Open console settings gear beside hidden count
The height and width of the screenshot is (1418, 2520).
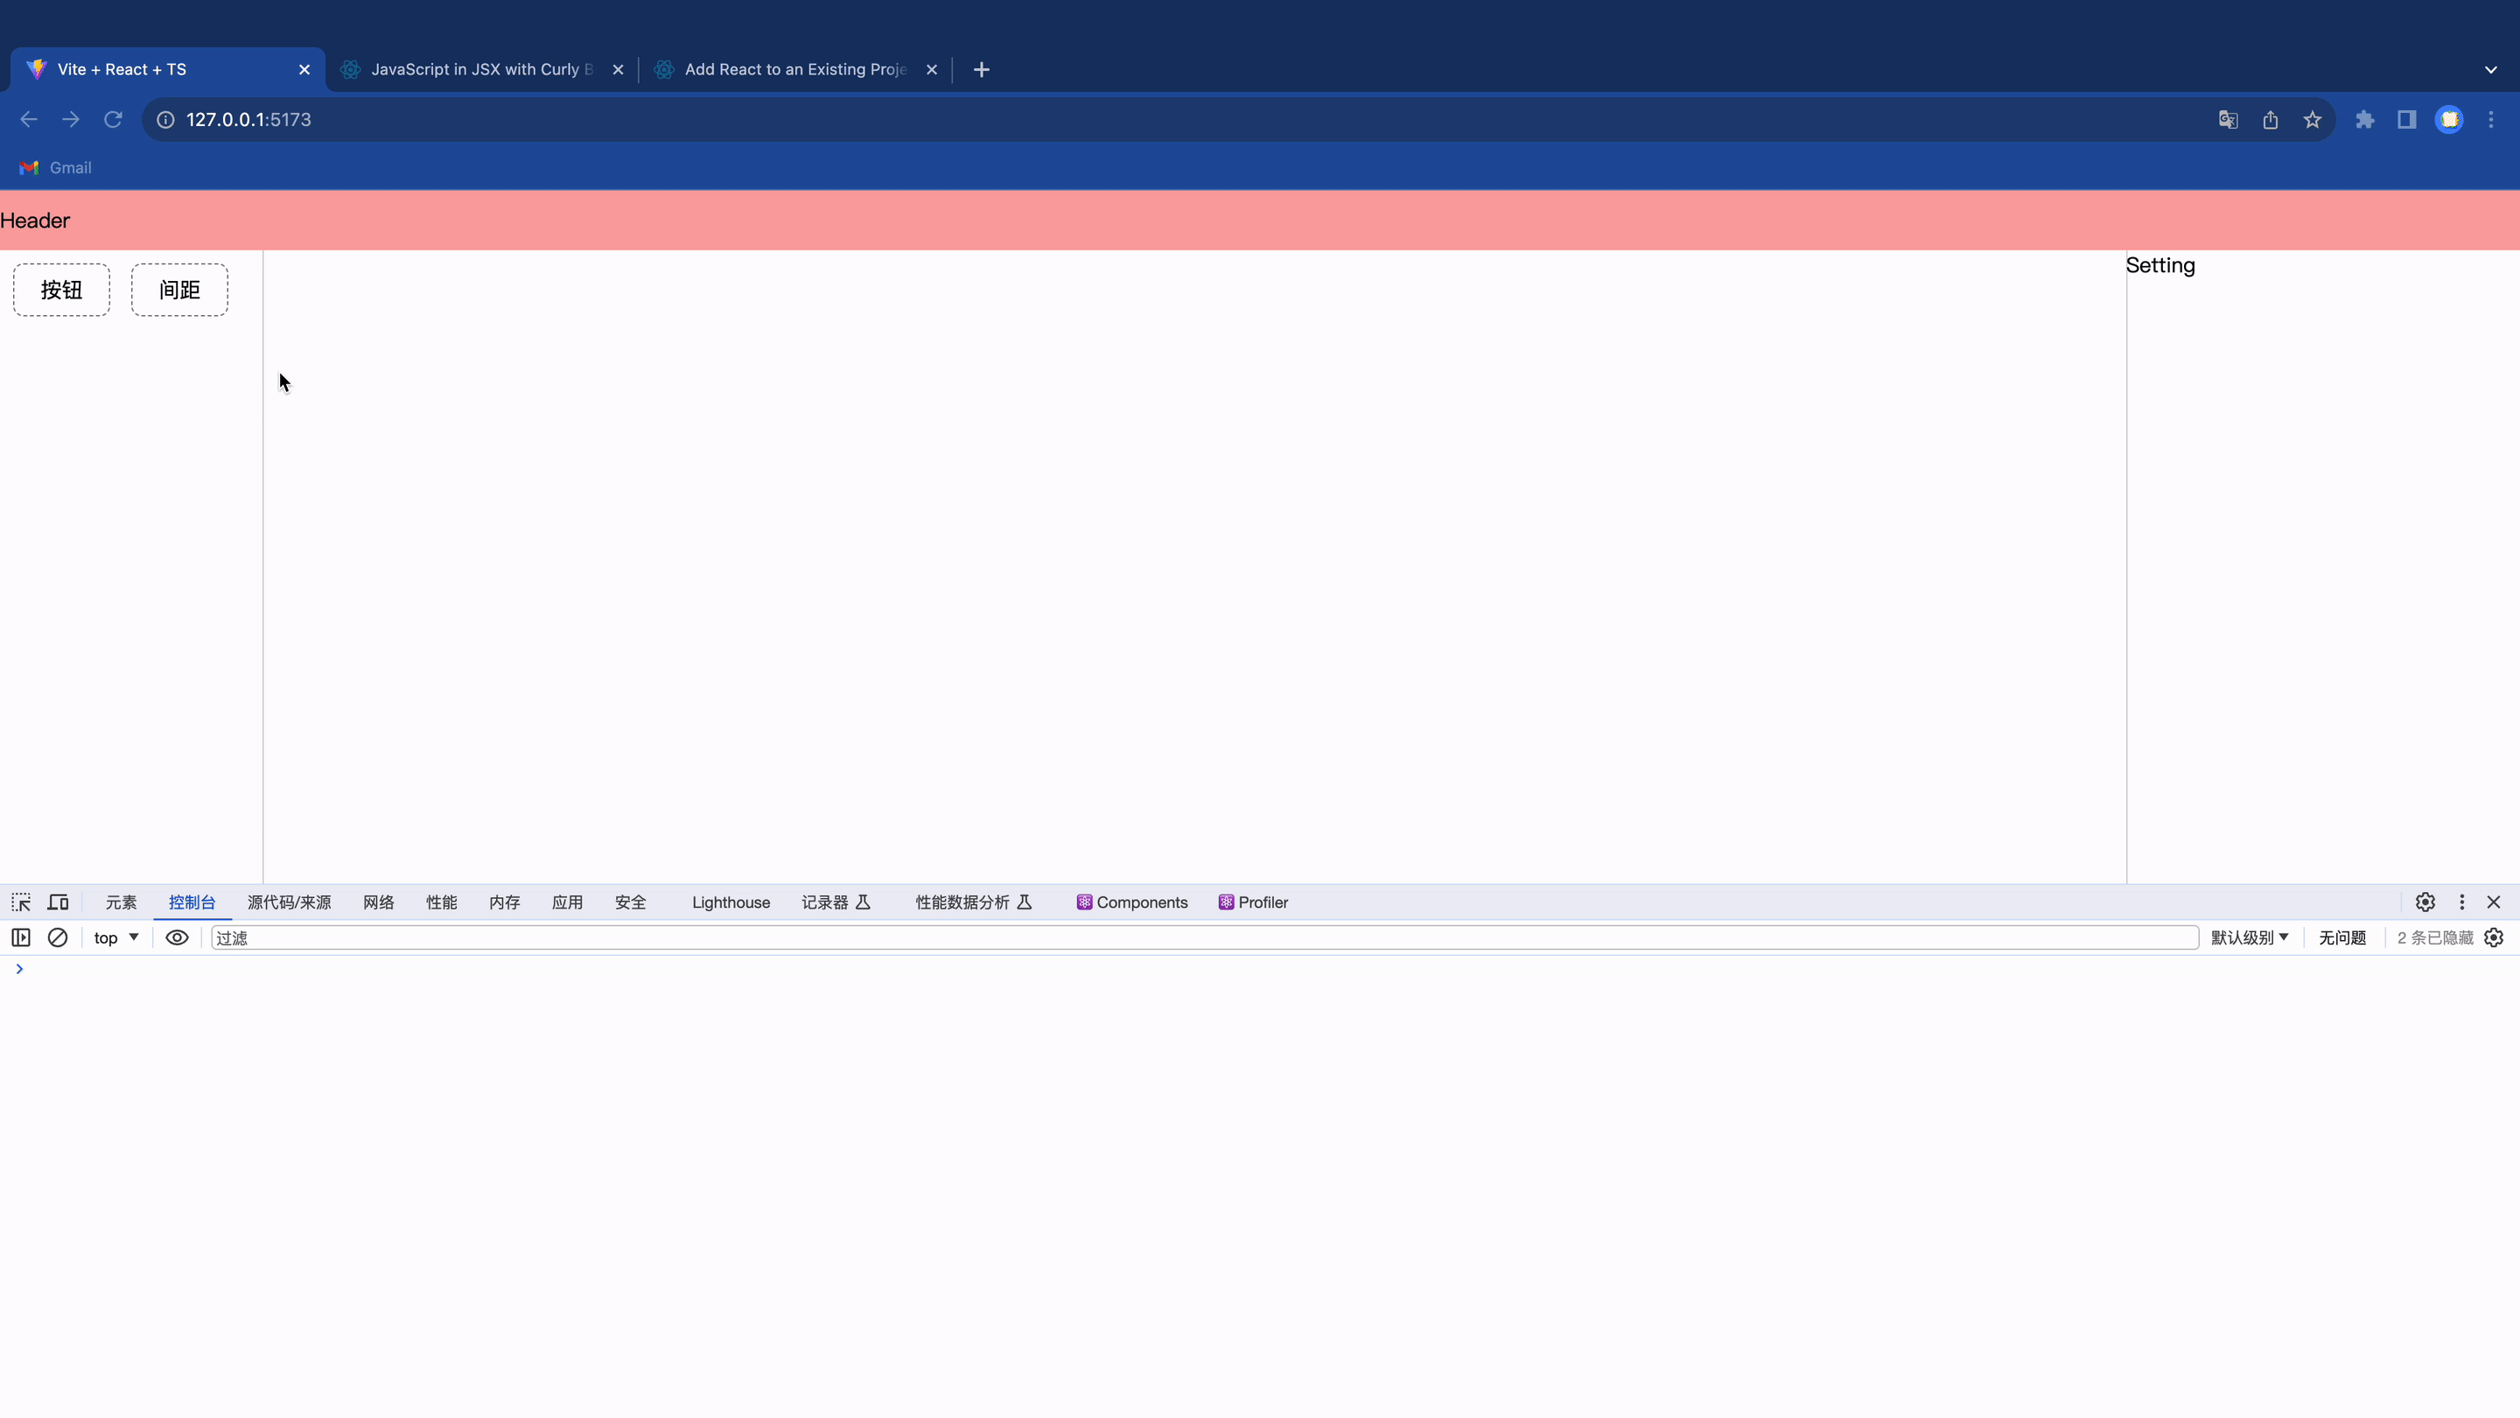[2494, 937]
